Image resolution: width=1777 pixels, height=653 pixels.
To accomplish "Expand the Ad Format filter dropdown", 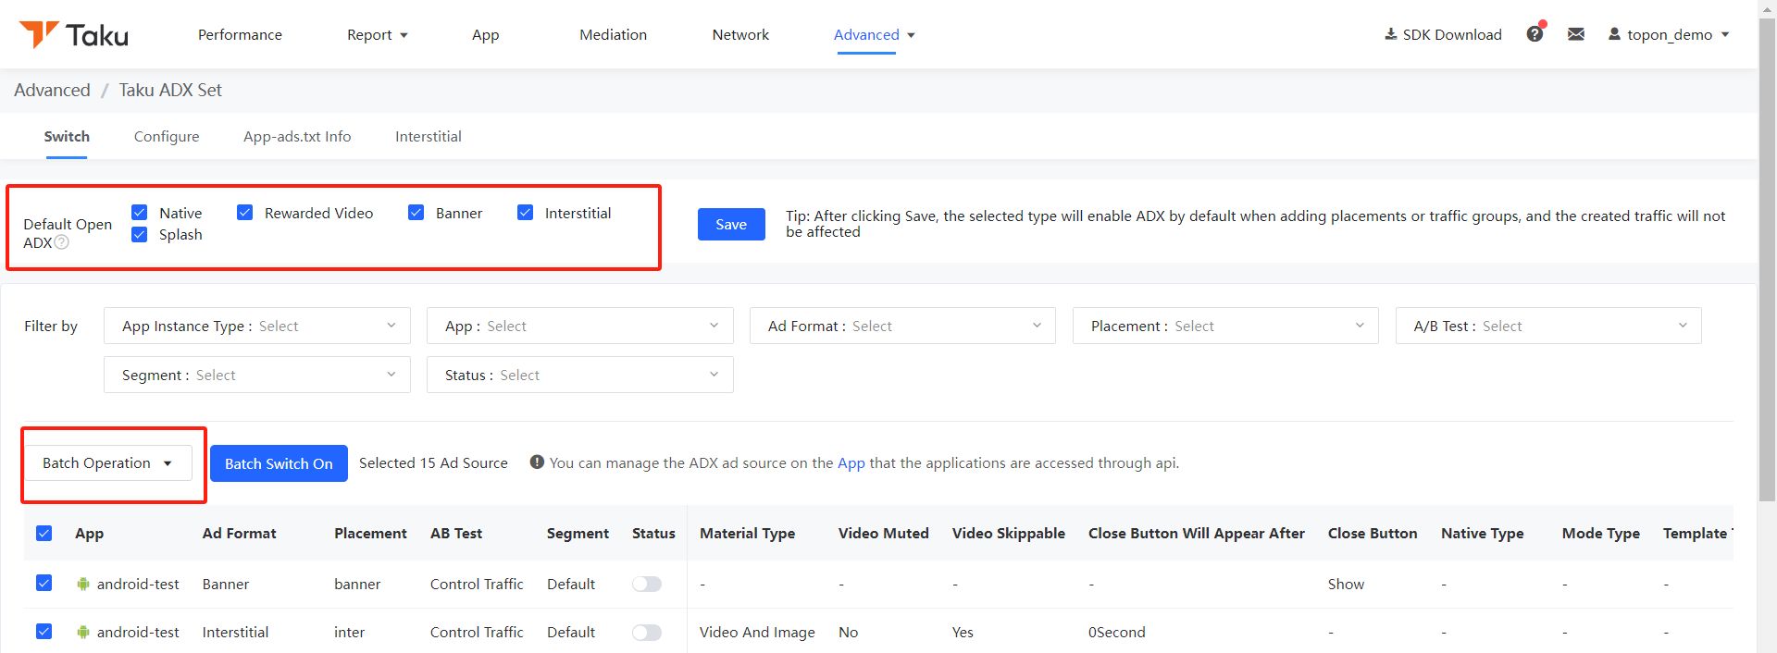I will pyautogui.click(x=902, y=326).
